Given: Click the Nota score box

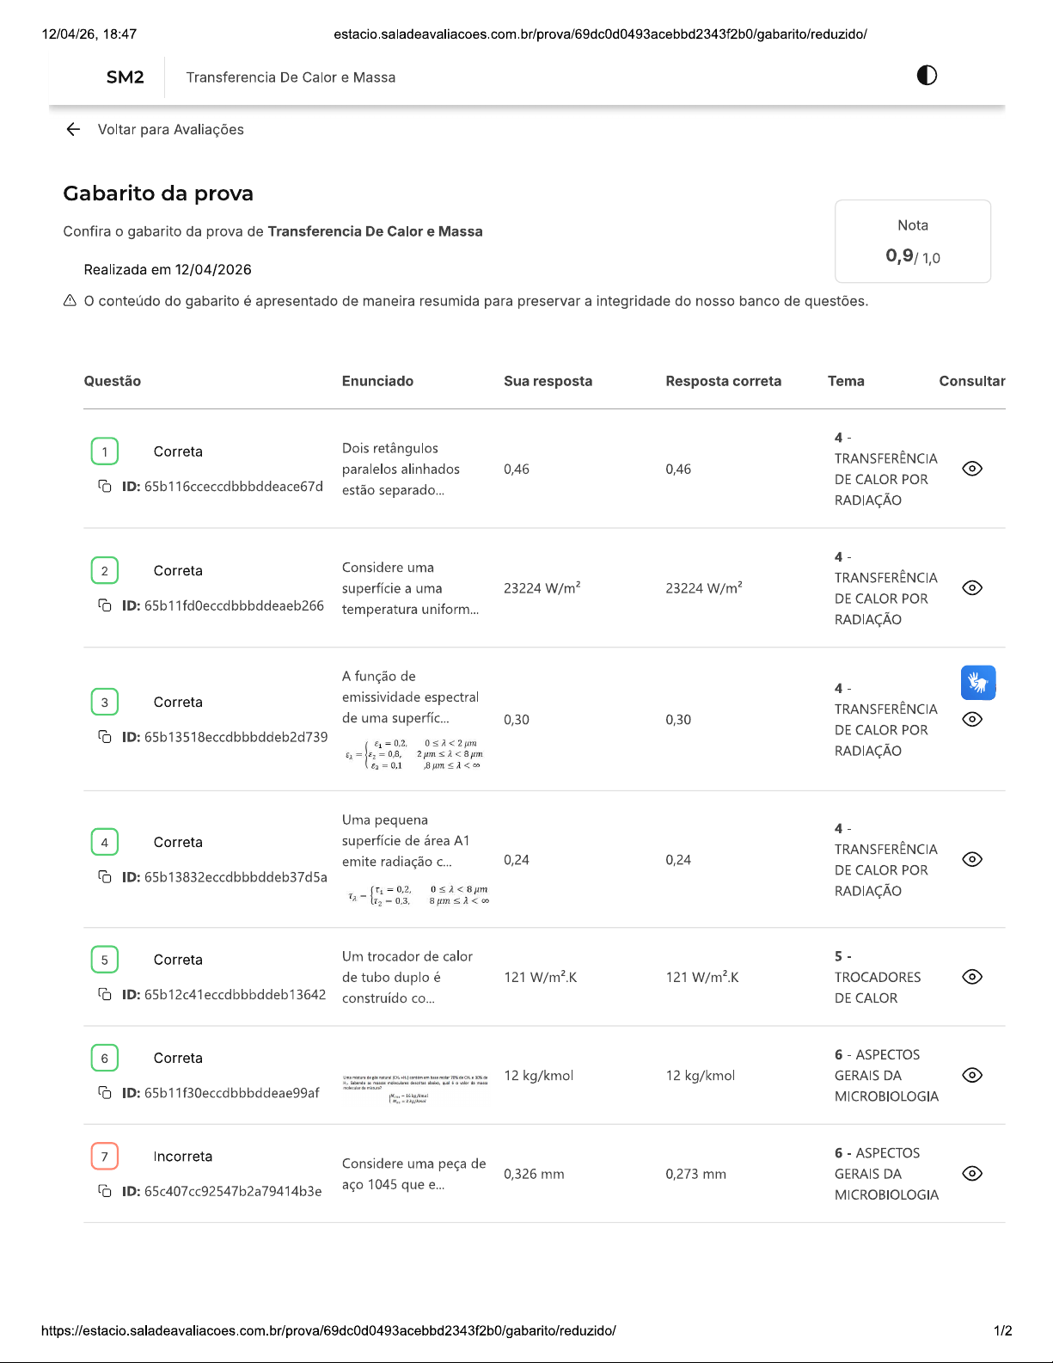Looking at the screenshot, I should click(x=912, y=242).
